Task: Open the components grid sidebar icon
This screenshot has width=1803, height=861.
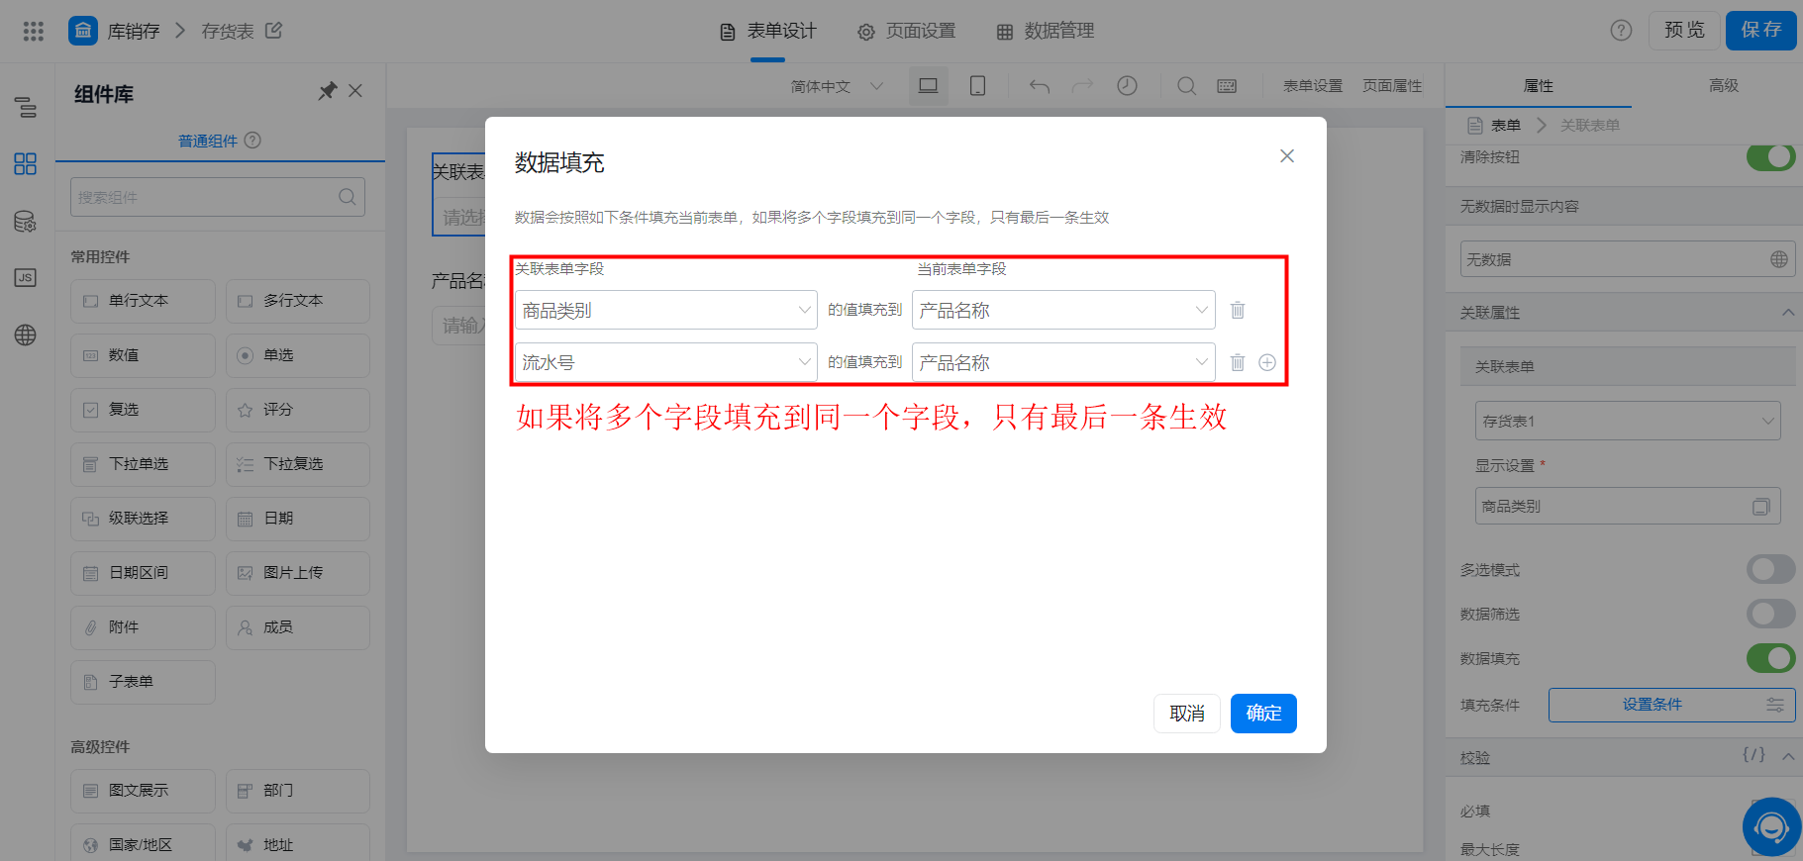Action: click(x=26, y=163)
